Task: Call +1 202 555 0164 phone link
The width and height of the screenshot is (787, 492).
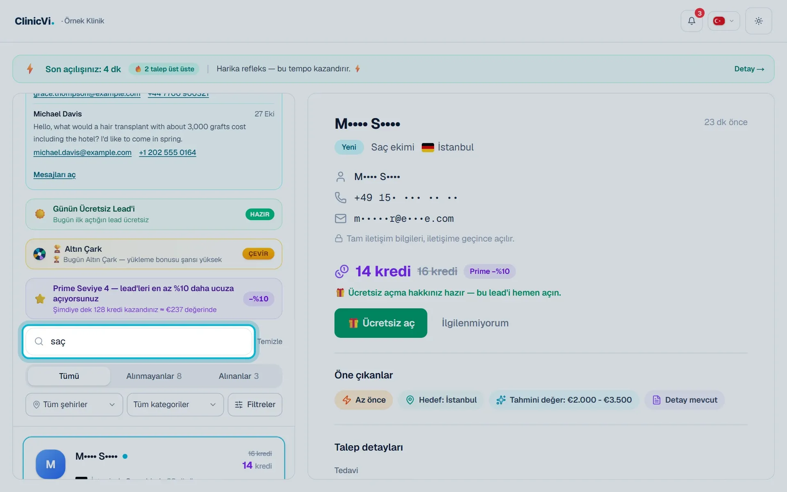Action: pos(168,153)
